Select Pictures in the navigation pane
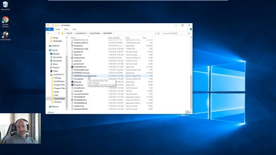 [56, 68]
